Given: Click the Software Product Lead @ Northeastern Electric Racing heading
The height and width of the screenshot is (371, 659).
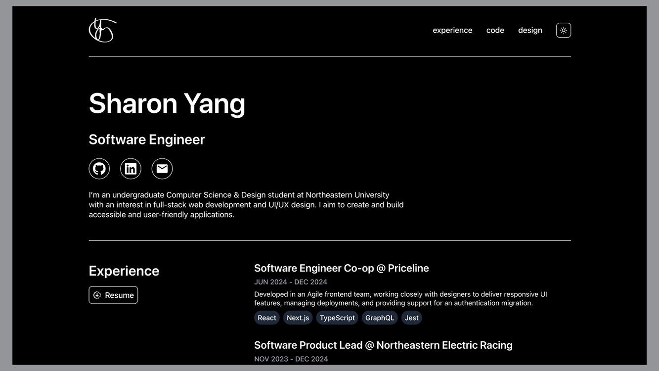Looking at the screenshot, I should (x=383, y=345).
